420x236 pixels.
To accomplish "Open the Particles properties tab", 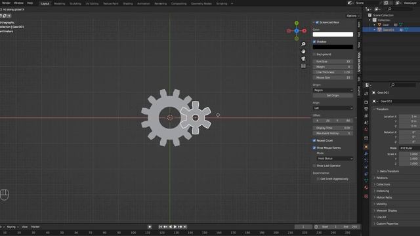I will tap(366, 160).
